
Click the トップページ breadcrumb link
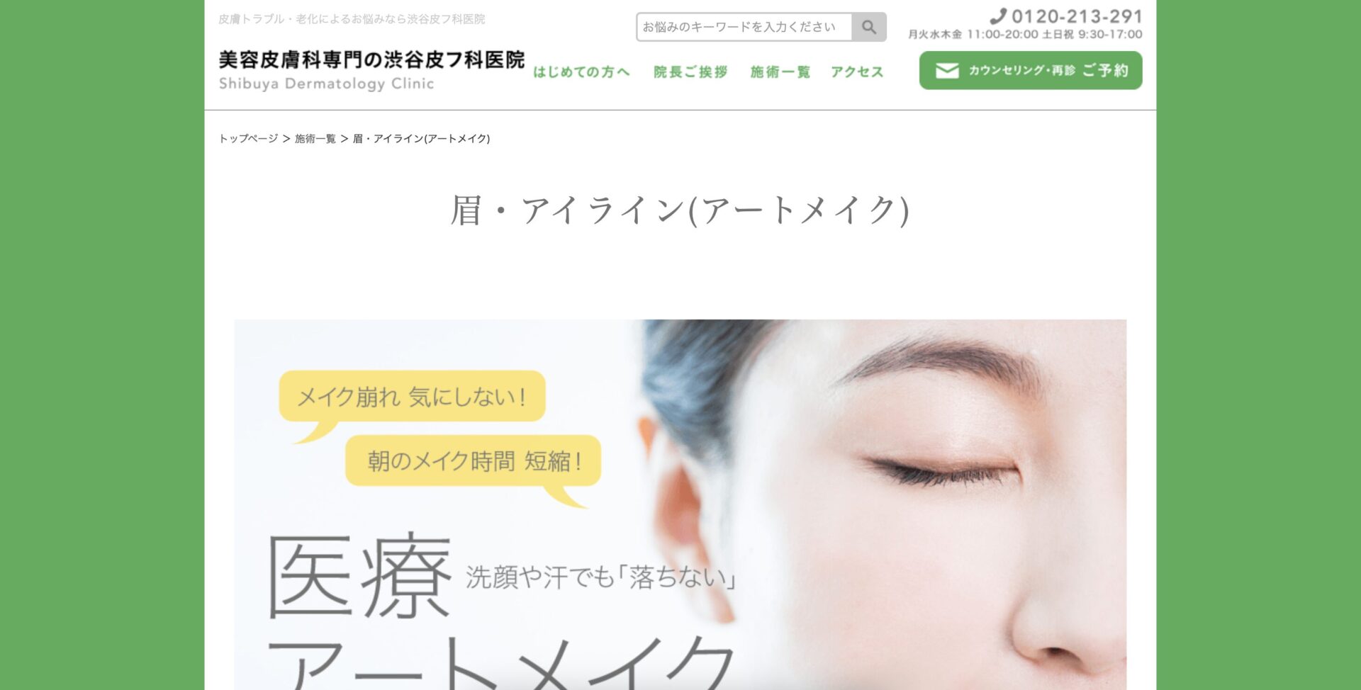[248, 138]
